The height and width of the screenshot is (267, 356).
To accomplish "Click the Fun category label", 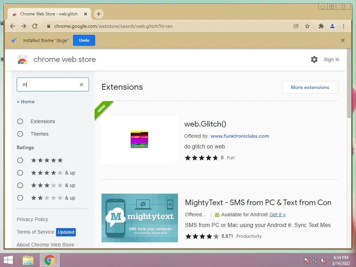I will [x=231, y=158].
